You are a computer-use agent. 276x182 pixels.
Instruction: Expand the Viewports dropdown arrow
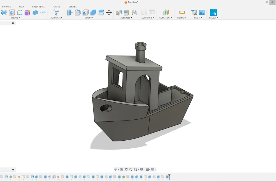point(155,169)
